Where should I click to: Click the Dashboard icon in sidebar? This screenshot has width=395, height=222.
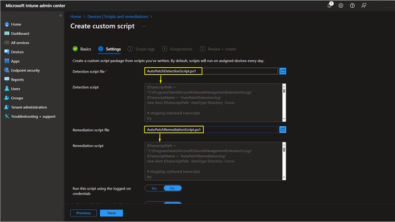coord(7,33)
